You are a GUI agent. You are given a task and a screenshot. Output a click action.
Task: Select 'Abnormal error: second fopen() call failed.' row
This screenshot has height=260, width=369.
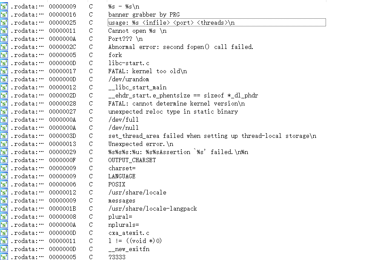click(180, 47)
